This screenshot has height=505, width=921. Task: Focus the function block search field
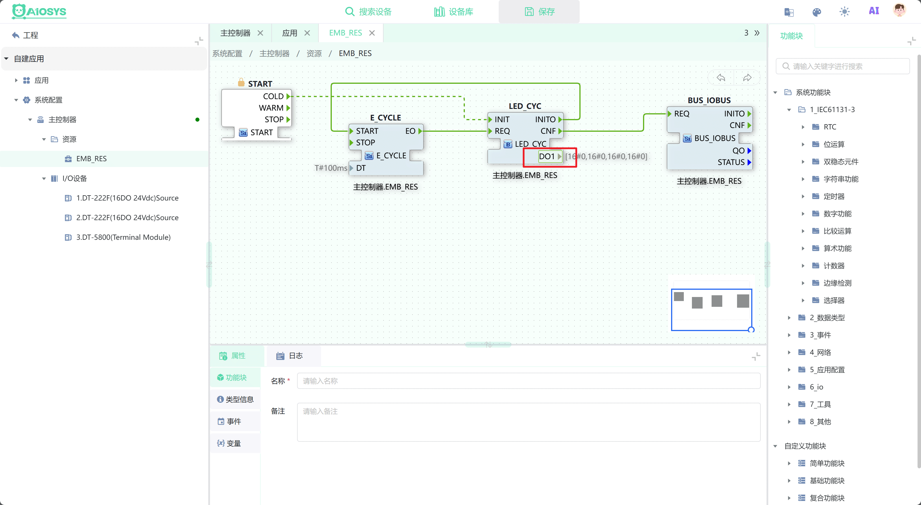[x=843, y=66]
